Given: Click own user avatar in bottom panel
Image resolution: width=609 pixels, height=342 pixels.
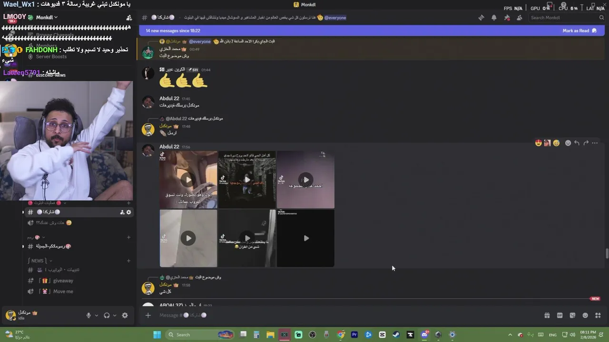Looking at the screenshot, I should tap(10, 315).
